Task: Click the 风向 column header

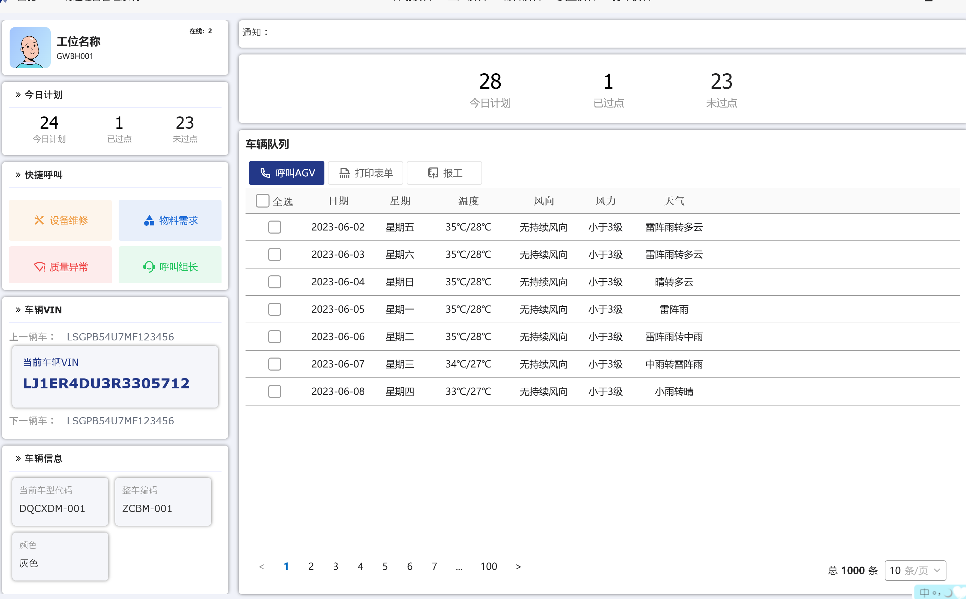Action: (x=544, y=201)
